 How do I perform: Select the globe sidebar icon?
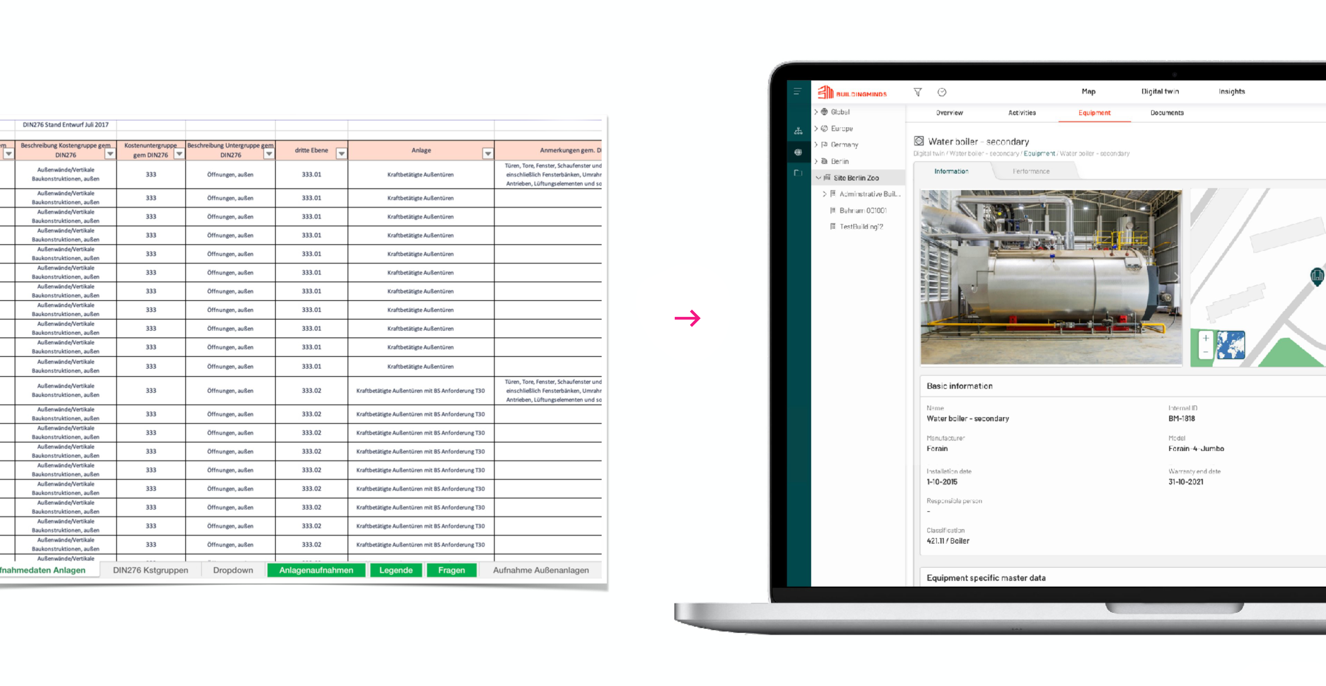(798, 152)
